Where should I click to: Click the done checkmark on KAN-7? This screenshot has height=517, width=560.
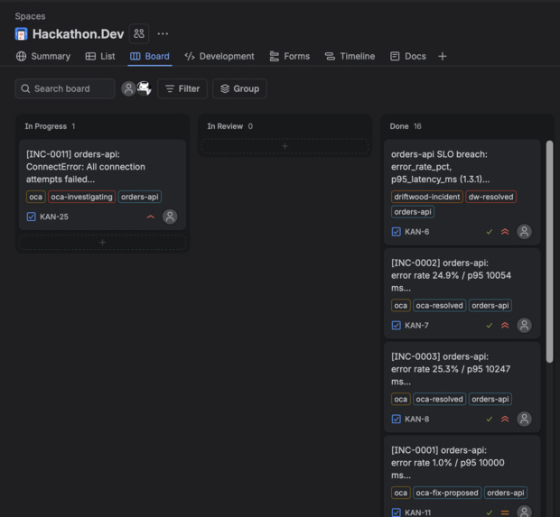[490, 326]
